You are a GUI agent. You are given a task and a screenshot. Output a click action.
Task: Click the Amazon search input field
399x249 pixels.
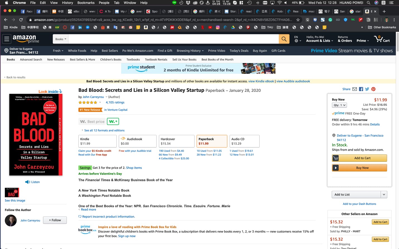173,39
